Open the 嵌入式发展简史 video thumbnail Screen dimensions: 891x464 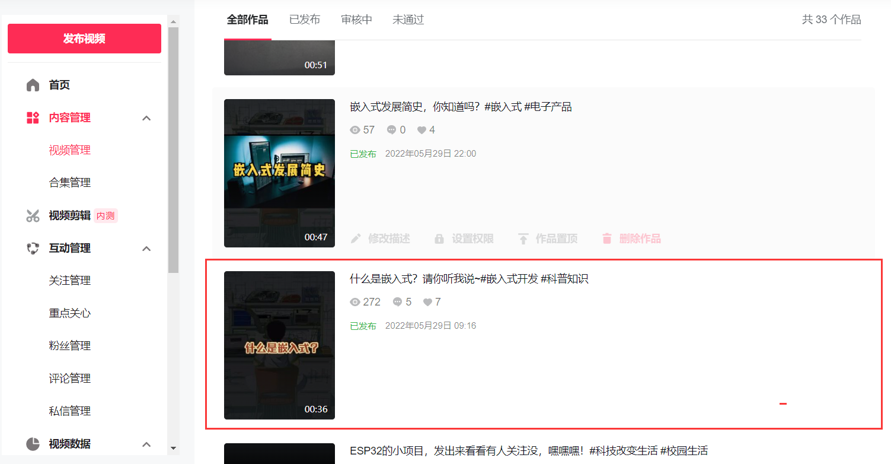click(279, 173)
